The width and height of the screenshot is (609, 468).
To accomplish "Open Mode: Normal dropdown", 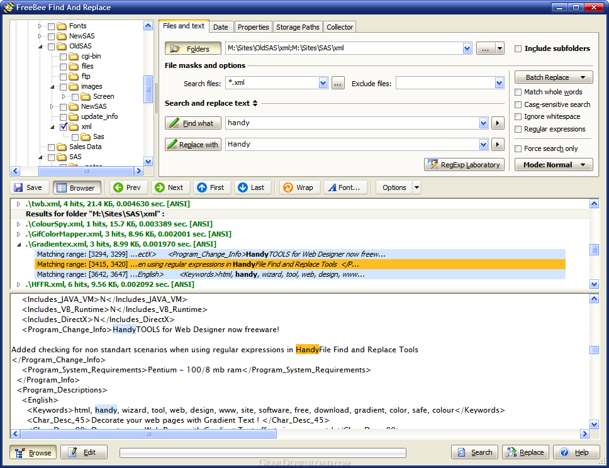I will coord(554,165).
